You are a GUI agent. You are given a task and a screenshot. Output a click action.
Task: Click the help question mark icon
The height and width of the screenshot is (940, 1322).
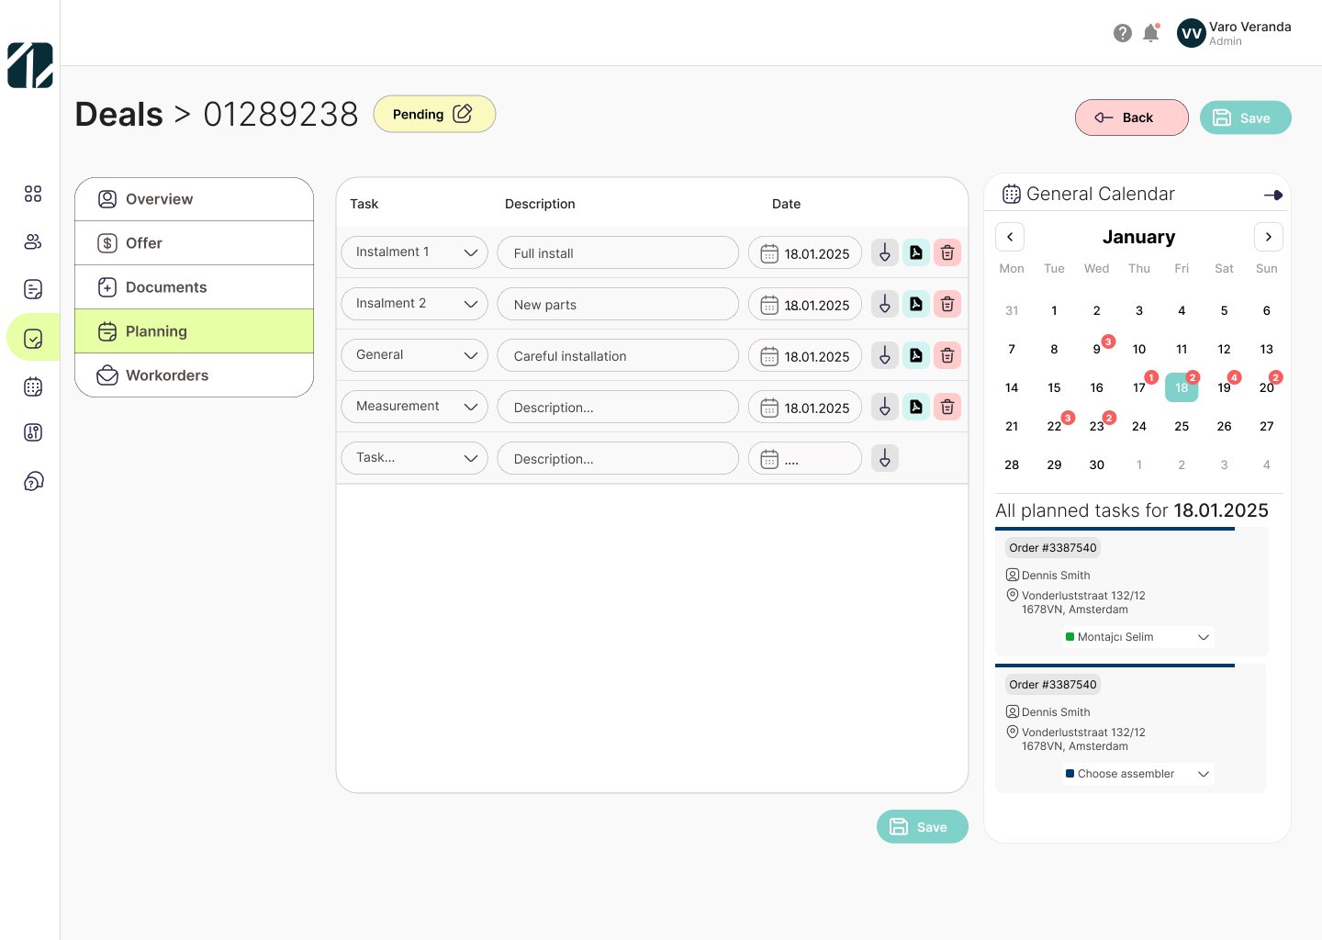pyautogui.click(x=1122, y=33)
